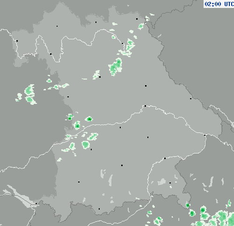Select the city dot at the southernmost border tip
This screenshot has height=226, width=234.
pos(99,209)
